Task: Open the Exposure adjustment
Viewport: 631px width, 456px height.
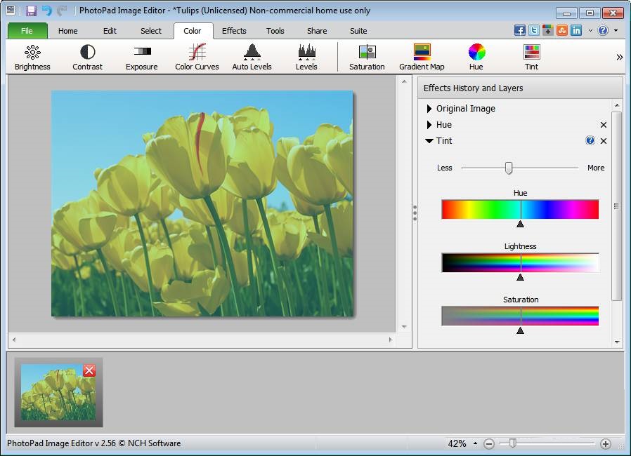Action: [x=141, y=58]
